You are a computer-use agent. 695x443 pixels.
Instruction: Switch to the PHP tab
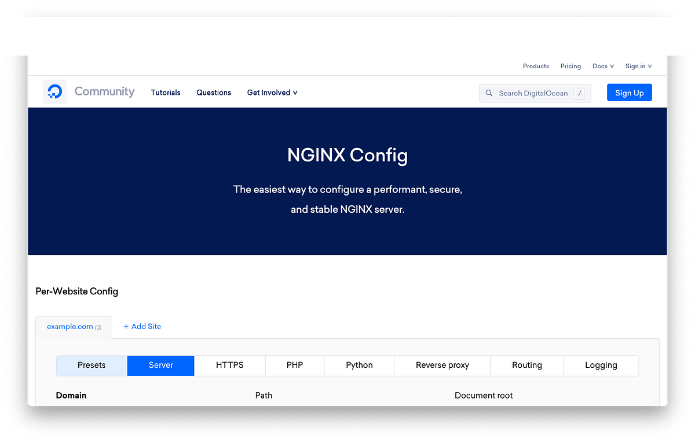click(295, 366)
